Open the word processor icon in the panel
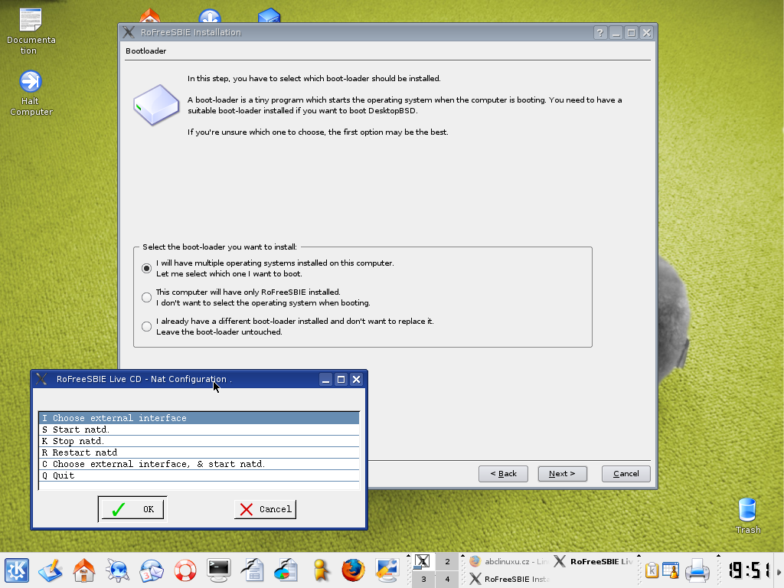784x588 pixels. coord(253,570)
